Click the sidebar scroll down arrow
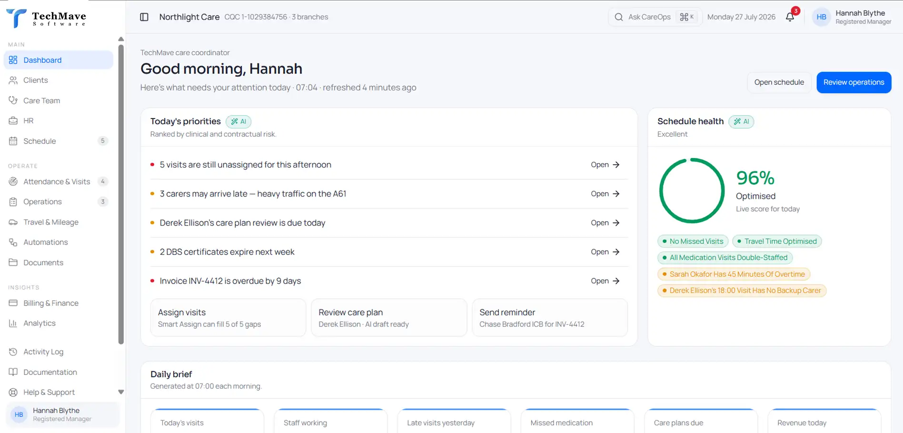This screenshot has height=433, width=903. pyautogui.click(x=121, y=392)
